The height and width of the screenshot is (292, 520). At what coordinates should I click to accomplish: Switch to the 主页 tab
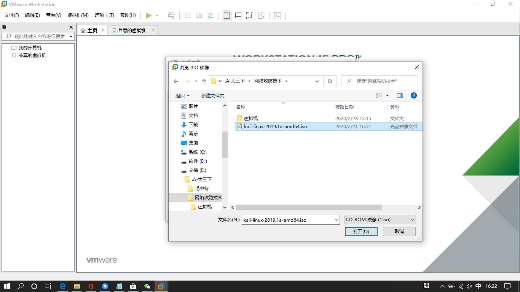point(92,30)
